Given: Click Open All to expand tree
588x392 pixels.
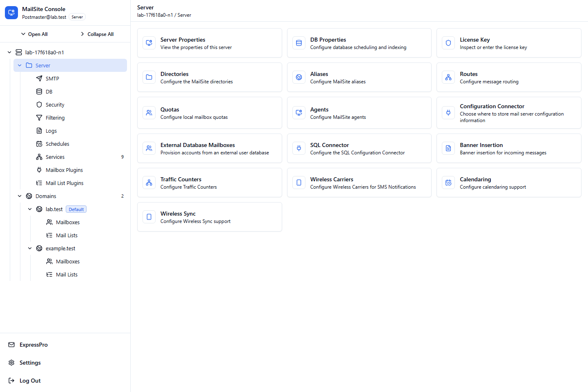Looking at the screenshot, I should [x=34, y=34].
